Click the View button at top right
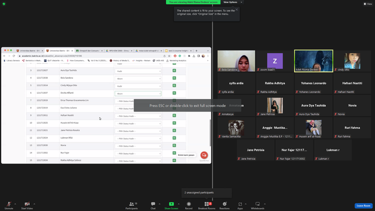Viewport: 375px width, 211px height. [368, 4]
